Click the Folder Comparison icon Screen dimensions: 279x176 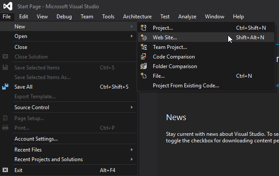[144, 66]
